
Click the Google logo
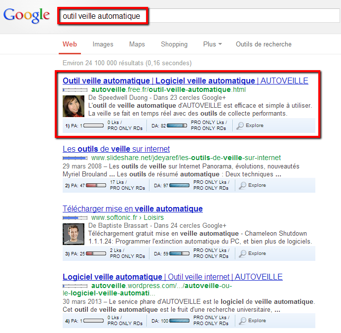pyautogui.click(x=27, y=15)
